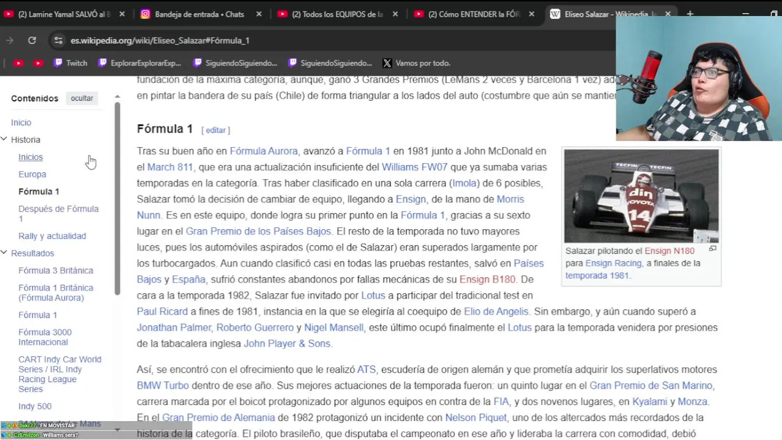Close the Todos los EQUIPOS tab
Image resolution: width=782 pixels, height=440 pixels.
coord(395,14)
